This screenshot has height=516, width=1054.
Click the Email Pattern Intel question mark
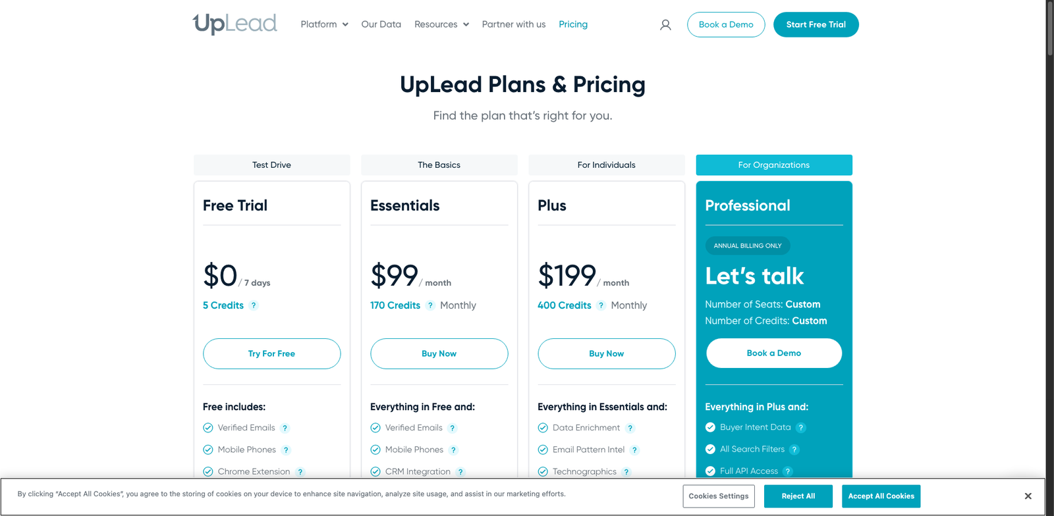coord(634,450)
